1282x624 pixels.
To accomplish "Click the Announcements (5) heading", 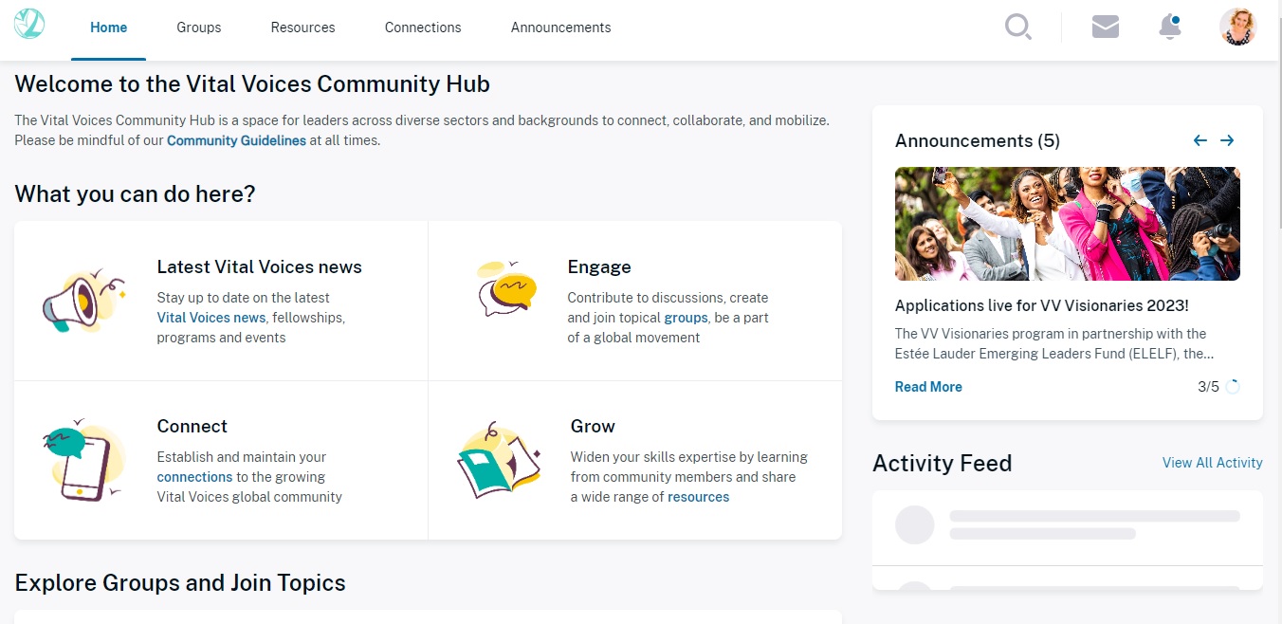I will click(x=978, y=140).
